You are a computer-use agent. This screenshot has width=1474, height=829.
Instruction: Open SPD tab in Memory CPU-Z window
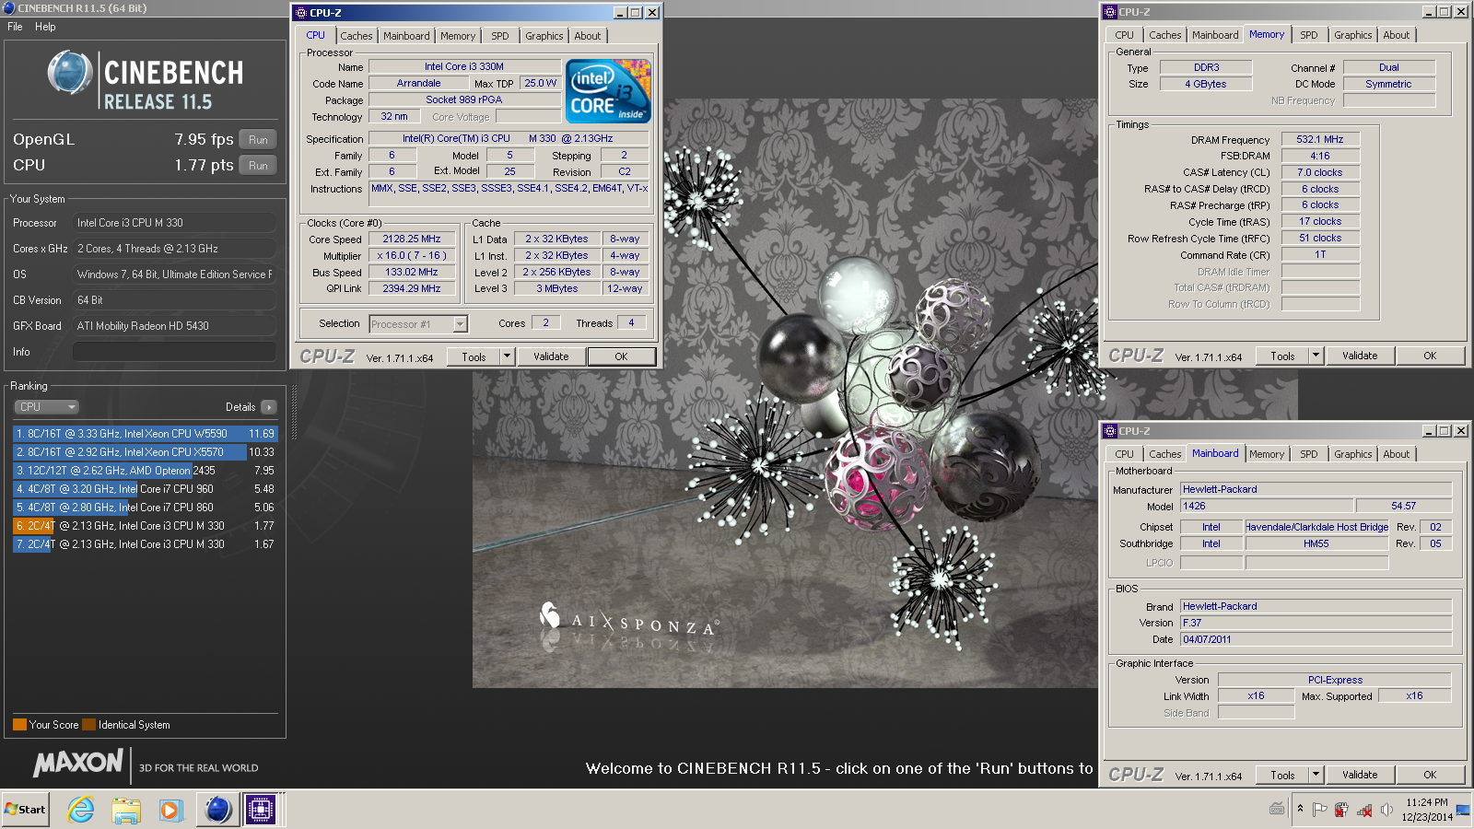point(1309,35)
